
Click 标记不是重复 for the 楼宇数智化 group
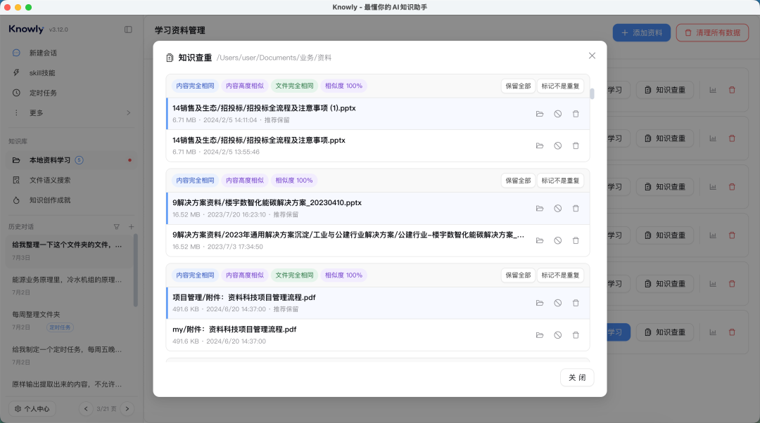(x=560, y=181)
